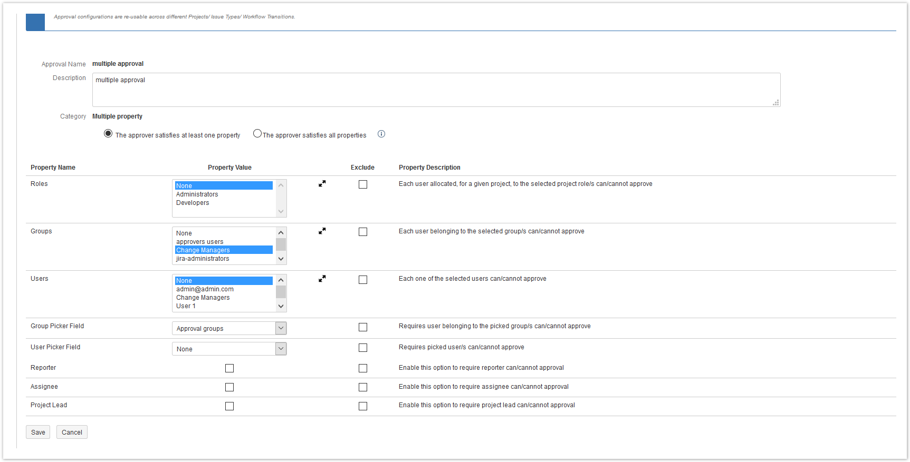910x462 pixels.
Task: Click the expand icon for Roles list
Action: point(322,184)
